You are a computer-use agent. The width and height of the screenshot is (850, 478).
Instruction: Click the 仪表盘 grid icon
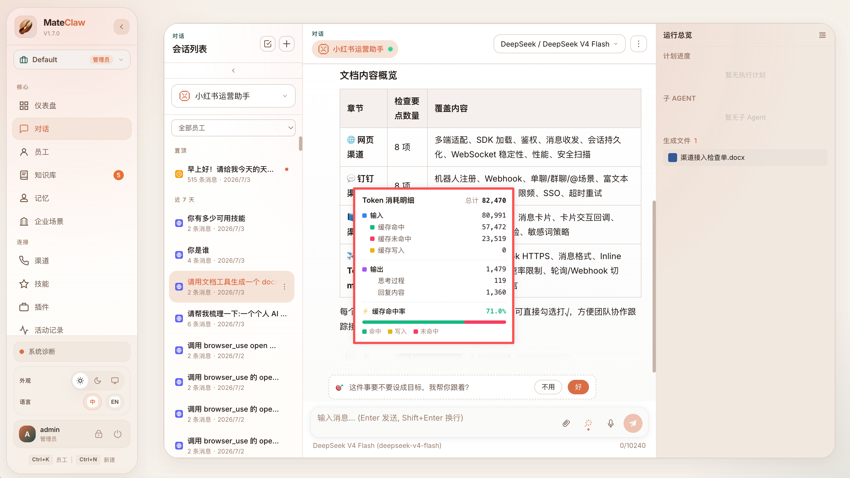[x=24, y=106]
